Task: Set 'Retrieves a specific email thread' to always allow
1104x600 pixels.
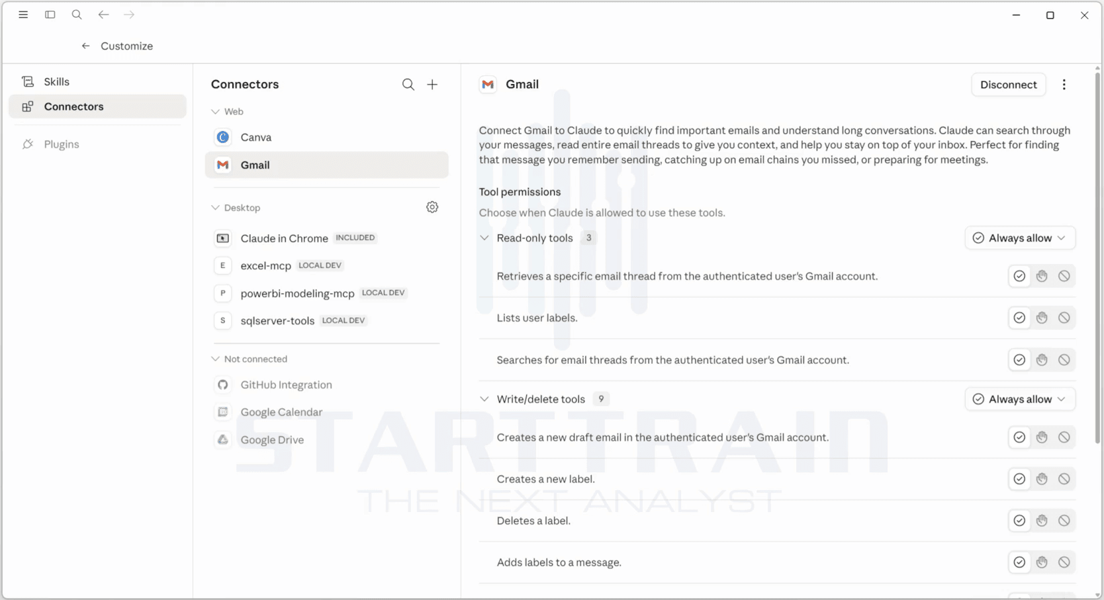Action: click(1020, 276)
